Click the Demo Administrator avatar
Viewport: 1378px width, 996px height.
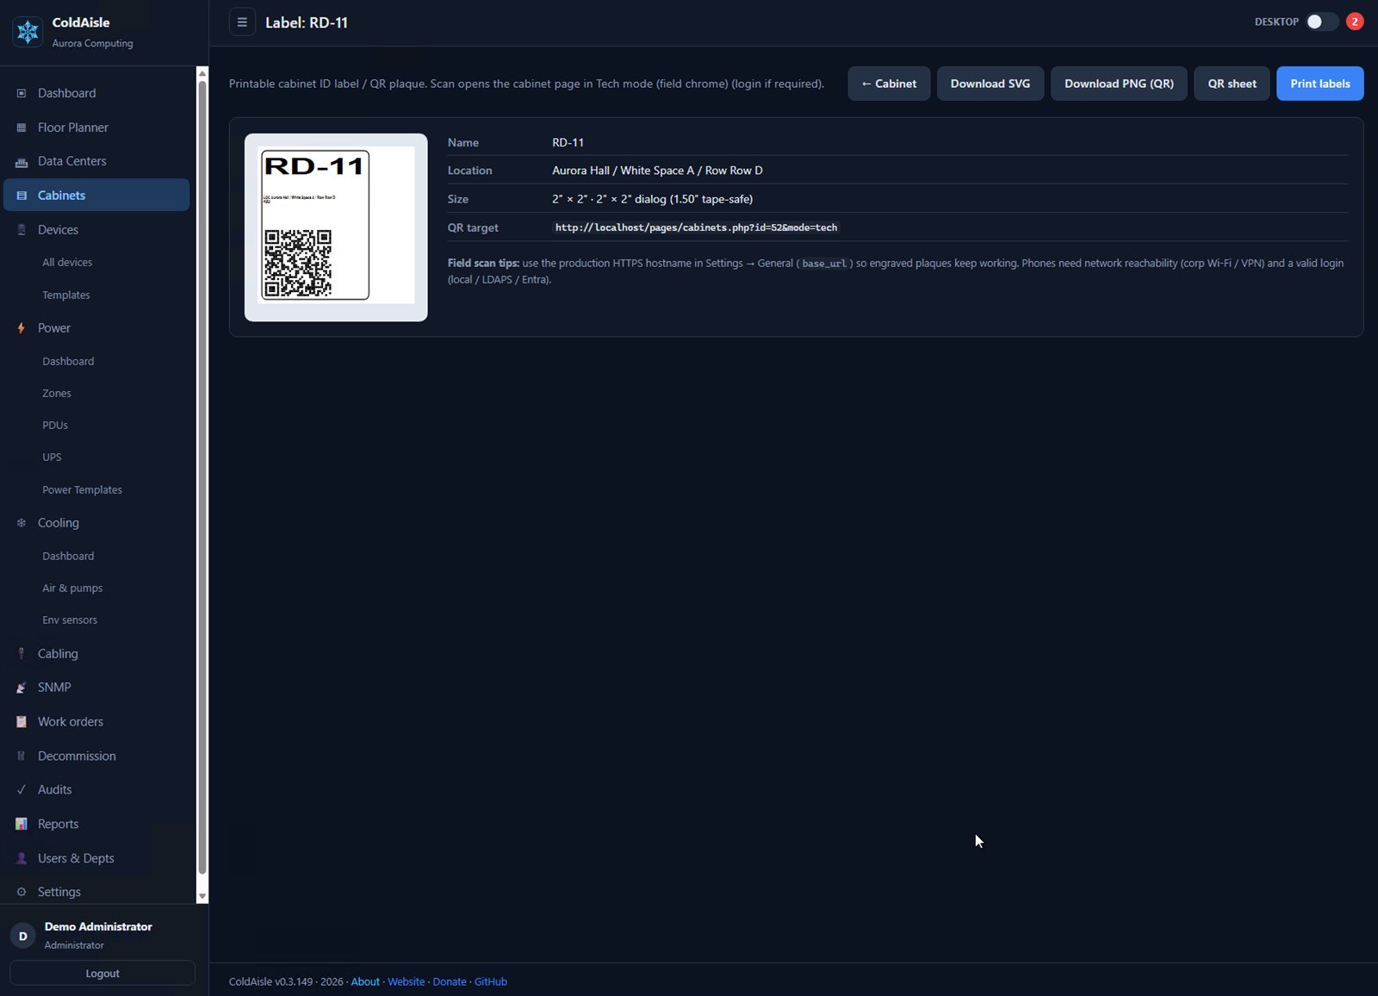point(22,936)
